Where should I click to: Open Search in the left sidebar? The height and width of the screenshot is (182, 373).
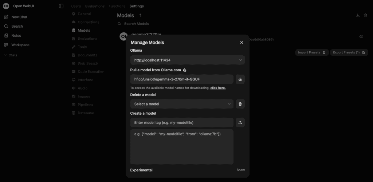pyautogui.click(x=13, y=26)
